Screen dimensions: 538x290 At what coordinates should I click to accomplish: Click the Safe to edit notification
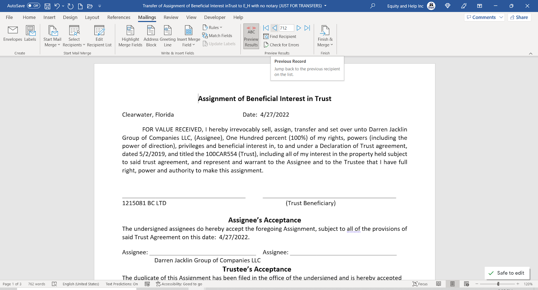507,273
